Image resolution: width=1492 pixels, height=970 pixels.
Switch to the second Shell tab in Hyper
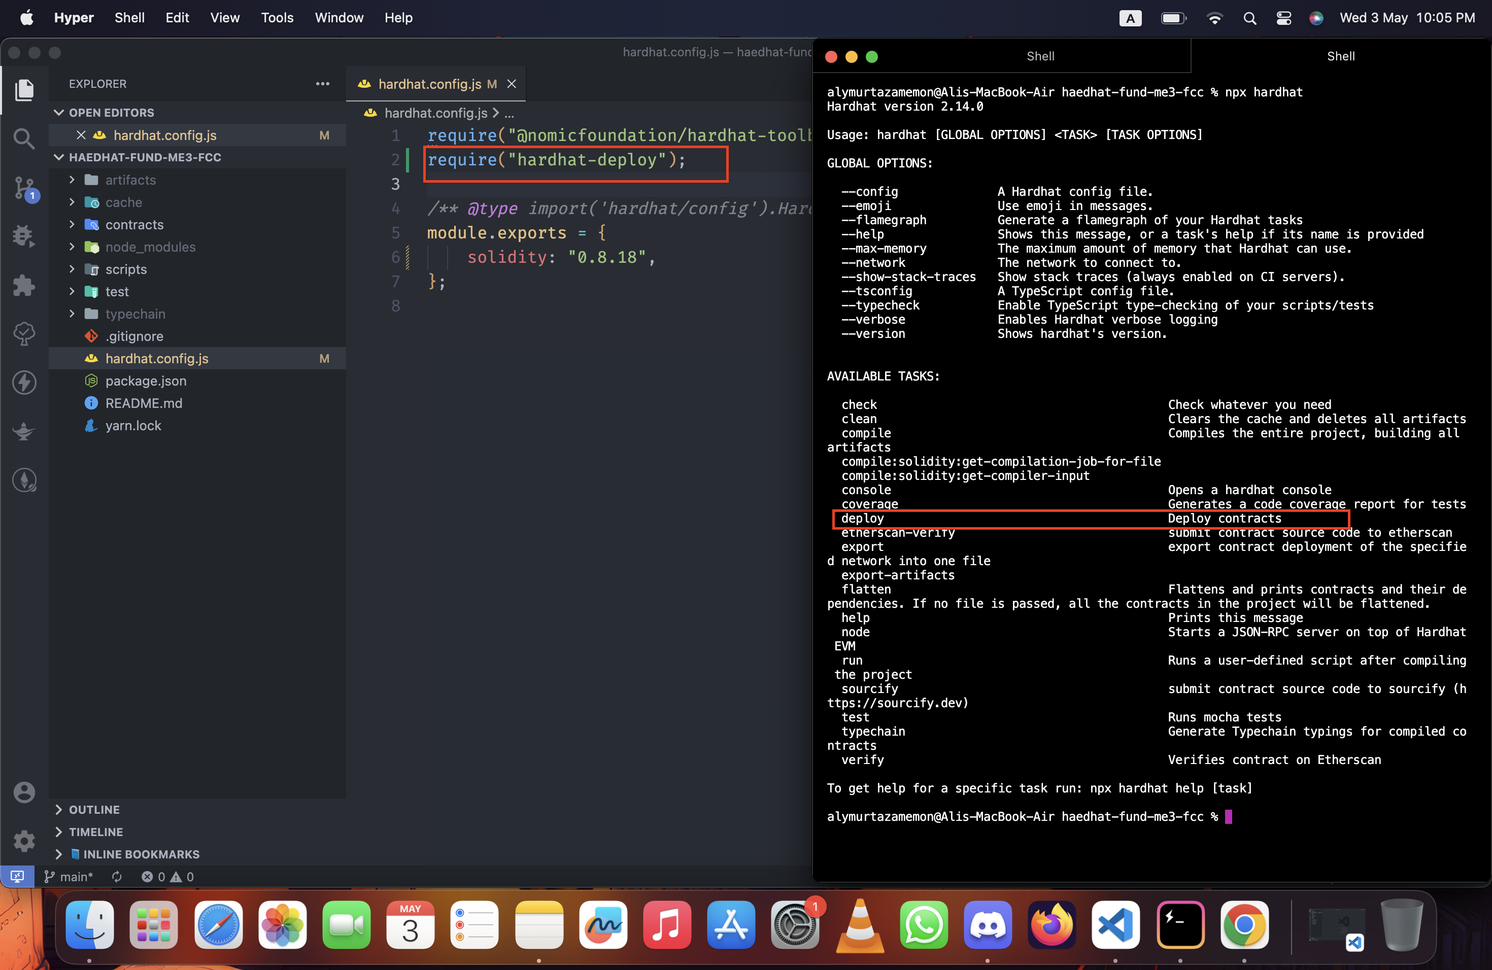tap(1340, 56)
